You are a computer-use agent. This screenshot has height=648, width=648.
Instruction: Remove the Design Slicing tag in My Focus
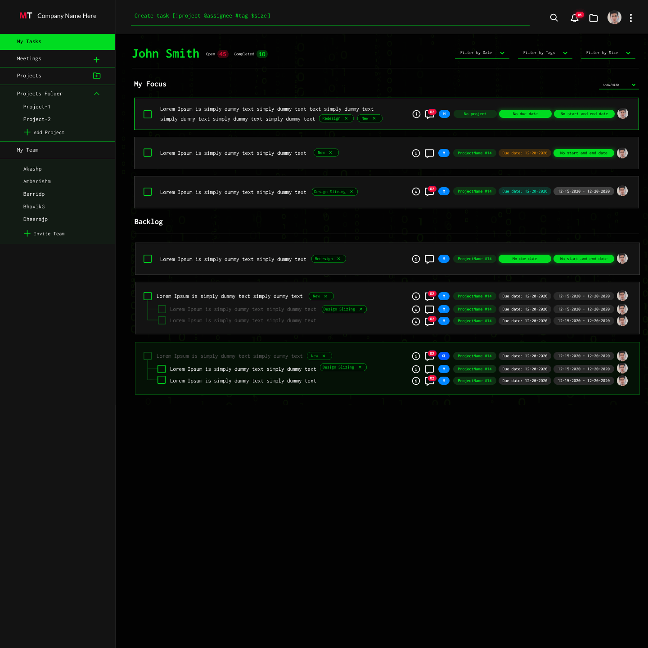click(x=351, y=192)
